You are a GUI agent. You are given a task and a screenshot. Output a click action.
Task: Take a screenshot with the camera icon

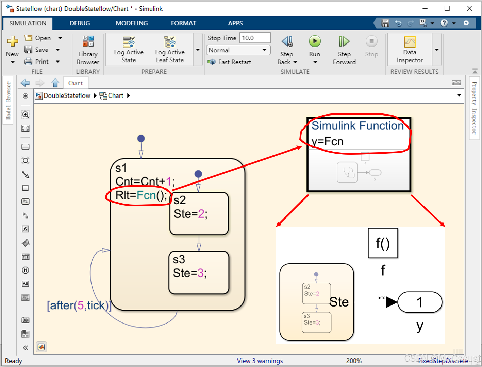pos(26,320)
